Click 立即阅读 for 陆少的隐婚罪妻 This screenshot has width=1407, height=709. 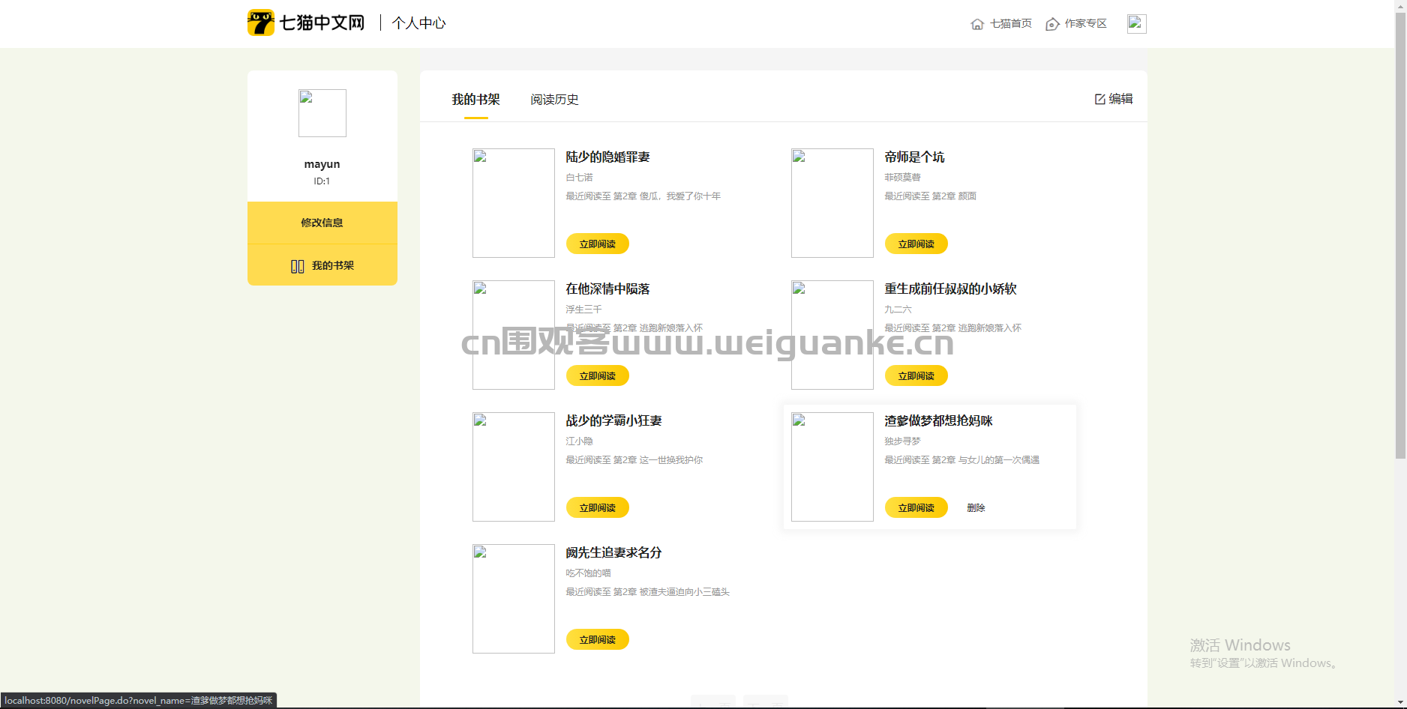(x=598, y=244)
